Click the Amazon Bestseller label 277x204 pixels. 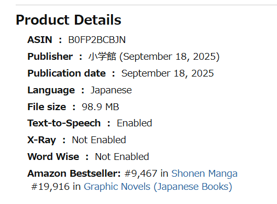pos(74,174)
